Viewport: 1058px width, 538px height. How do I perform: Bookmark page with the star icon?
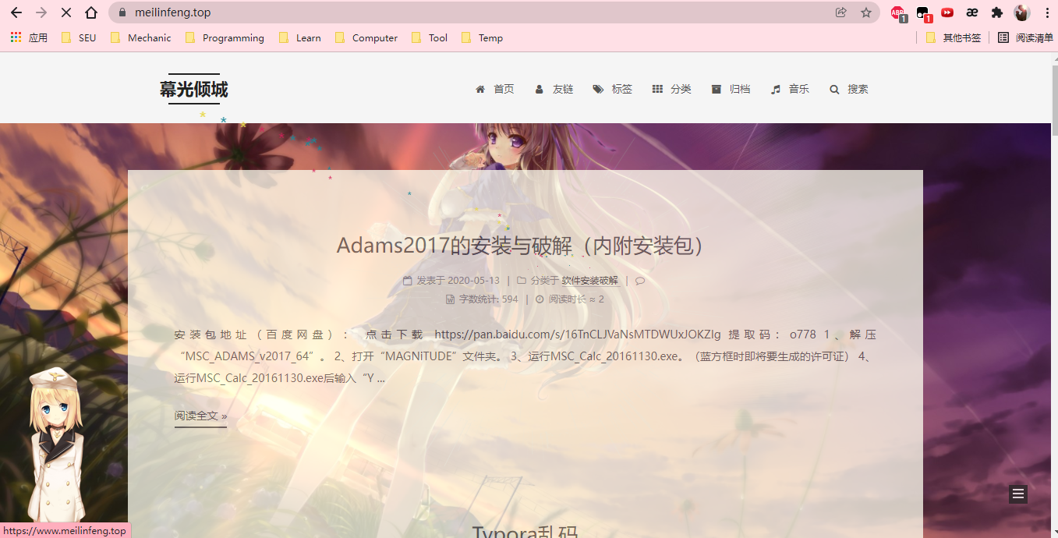pos(866,12)
